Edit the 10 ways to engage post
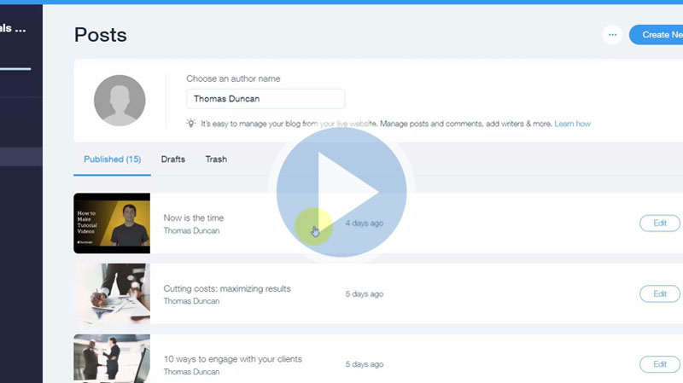Screen dimensions: 683x383 pos(660,364)
